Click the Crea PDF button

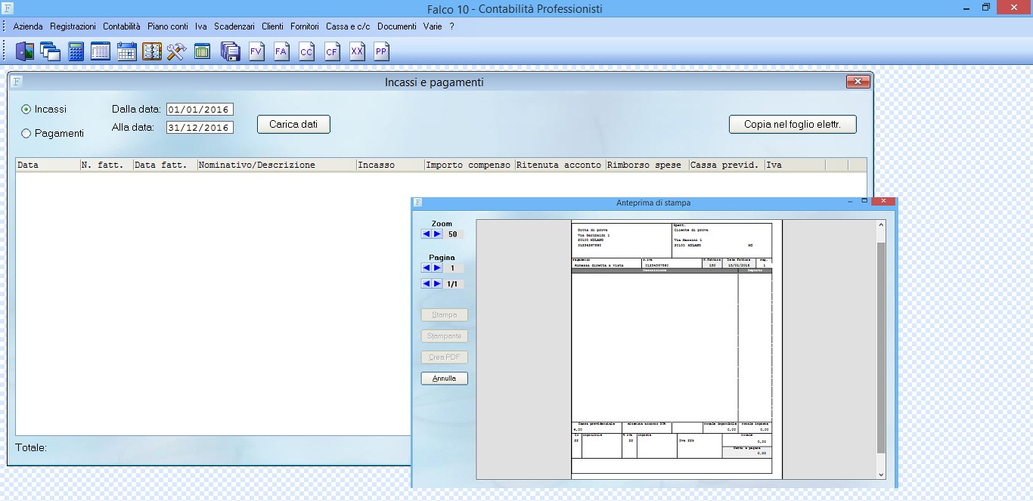pyautogui.click(x=445, y=357)
